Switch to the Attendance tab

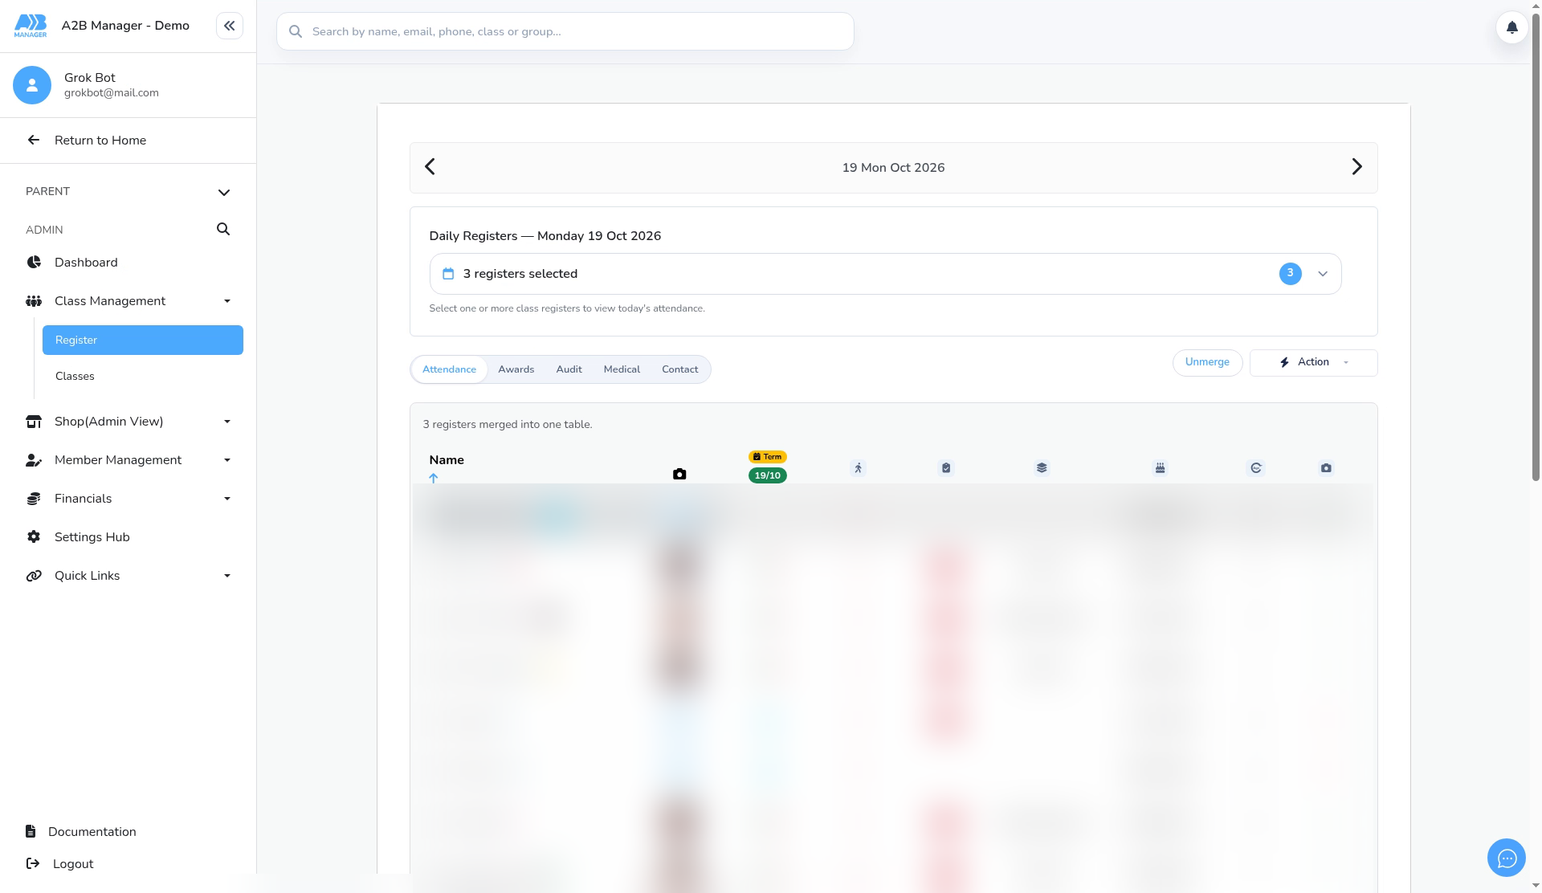(x=449, y=369)
